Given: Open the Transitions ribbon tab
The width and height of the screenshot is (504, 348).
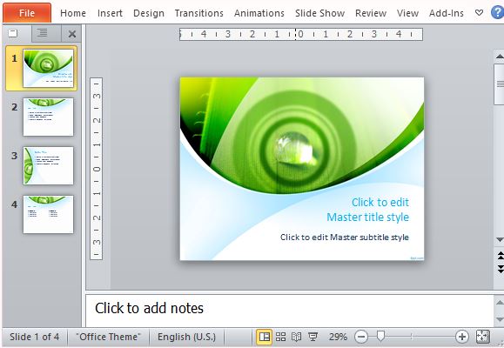Looking at the screenshot, I should pos(199,13).
